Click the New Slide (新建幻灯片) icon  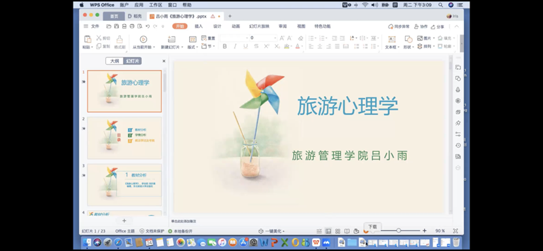pyautogui.click(x=171, y=39)
